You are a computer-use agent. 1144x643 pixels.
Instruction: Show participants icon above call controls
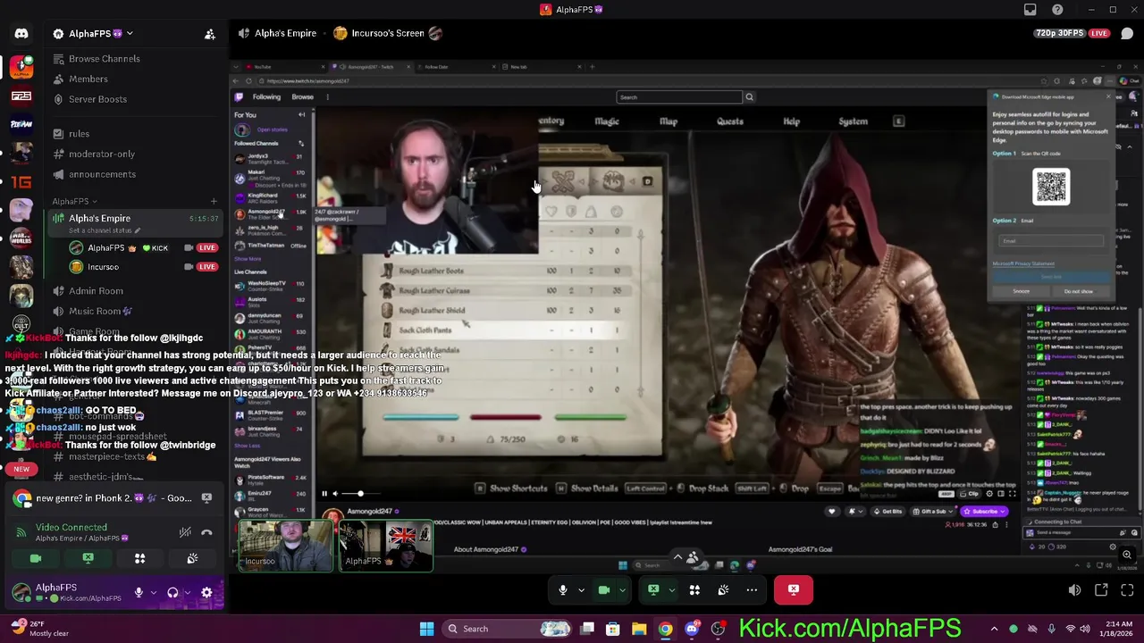[692, 559]
